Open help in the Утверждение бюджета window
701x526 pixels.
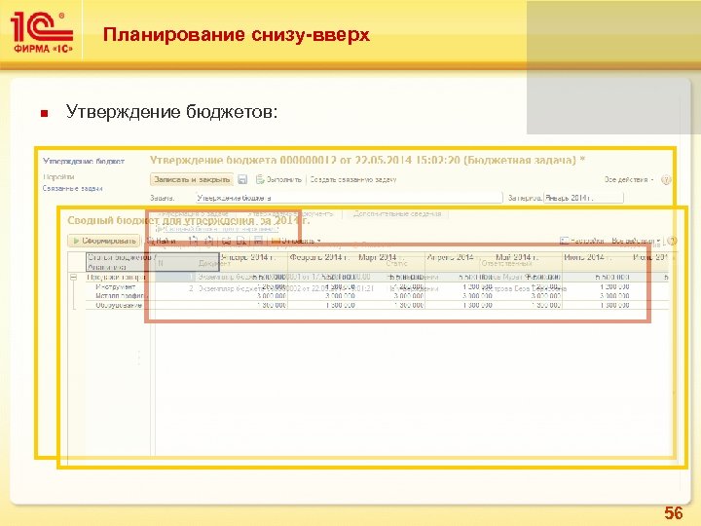pos(666,180)
